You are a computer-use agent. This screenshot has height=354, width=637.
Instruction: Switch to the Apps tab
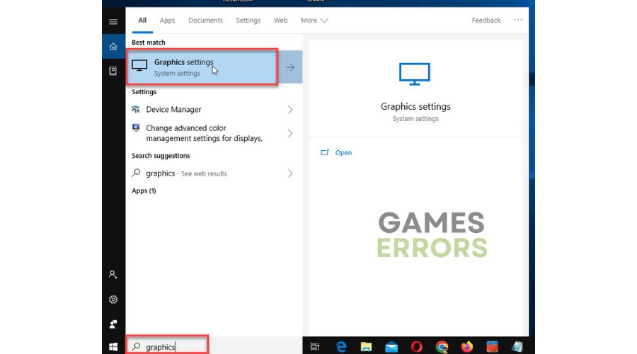tap(167, 21)
